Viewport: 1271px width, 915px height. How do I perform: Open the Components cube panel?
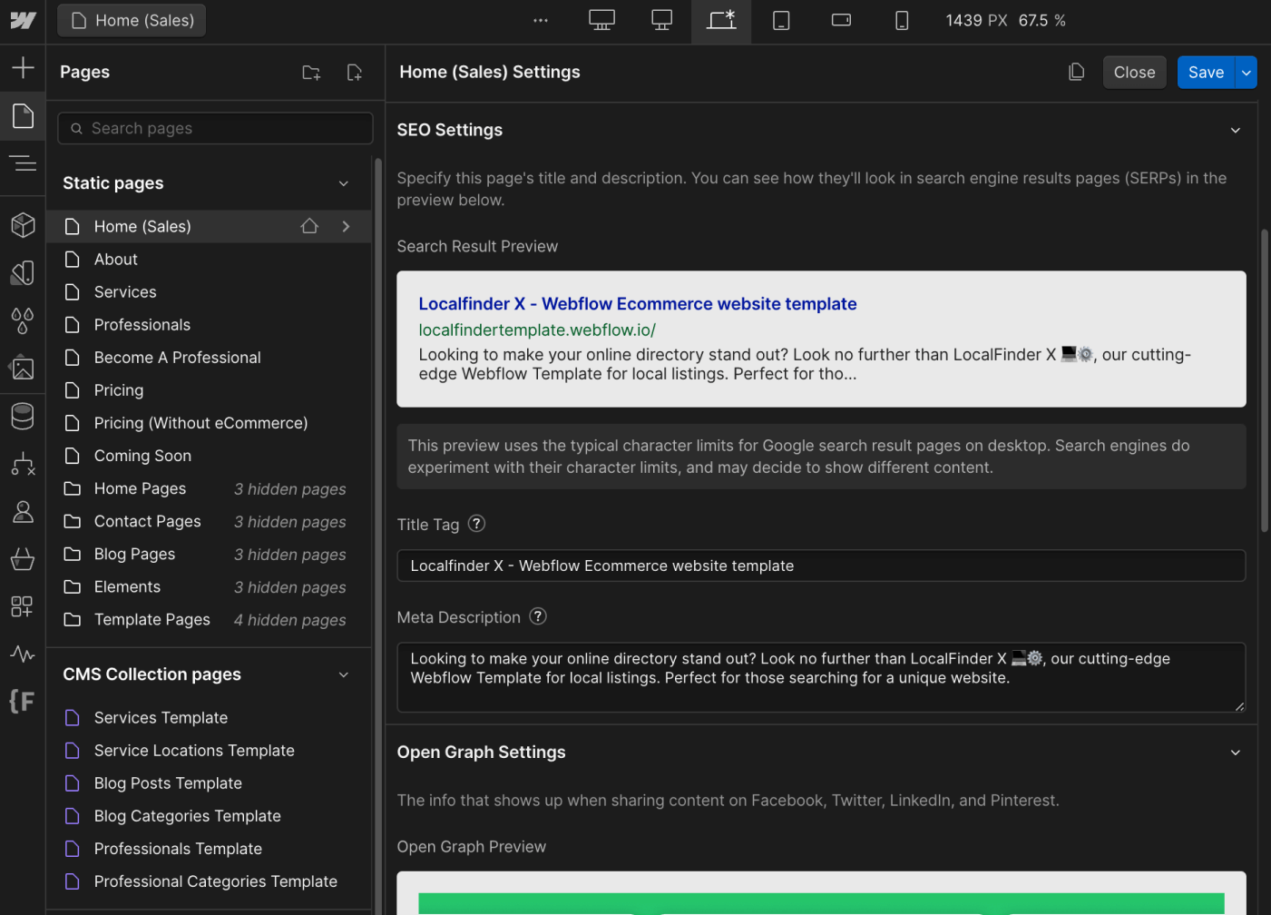[23, 224]
